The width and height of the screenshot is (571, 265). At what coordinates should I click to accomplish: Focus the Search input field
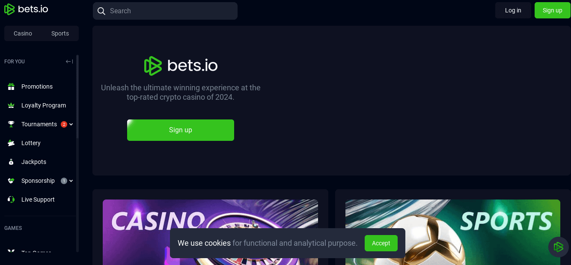point(165,11)
